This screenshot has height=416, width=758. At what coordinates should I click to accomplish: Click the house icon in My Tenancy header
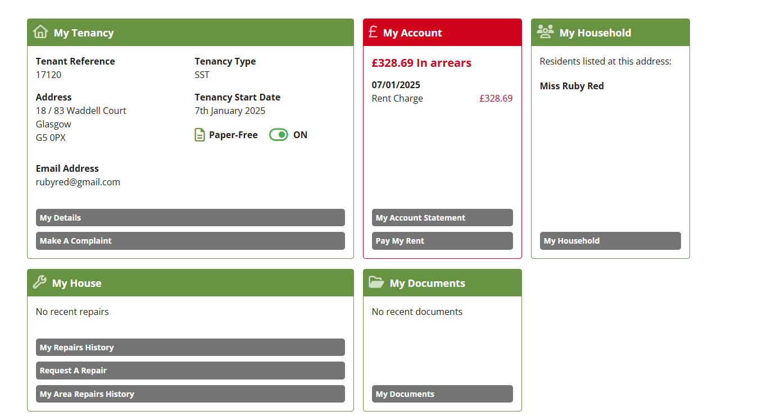(x=40, y=32)
